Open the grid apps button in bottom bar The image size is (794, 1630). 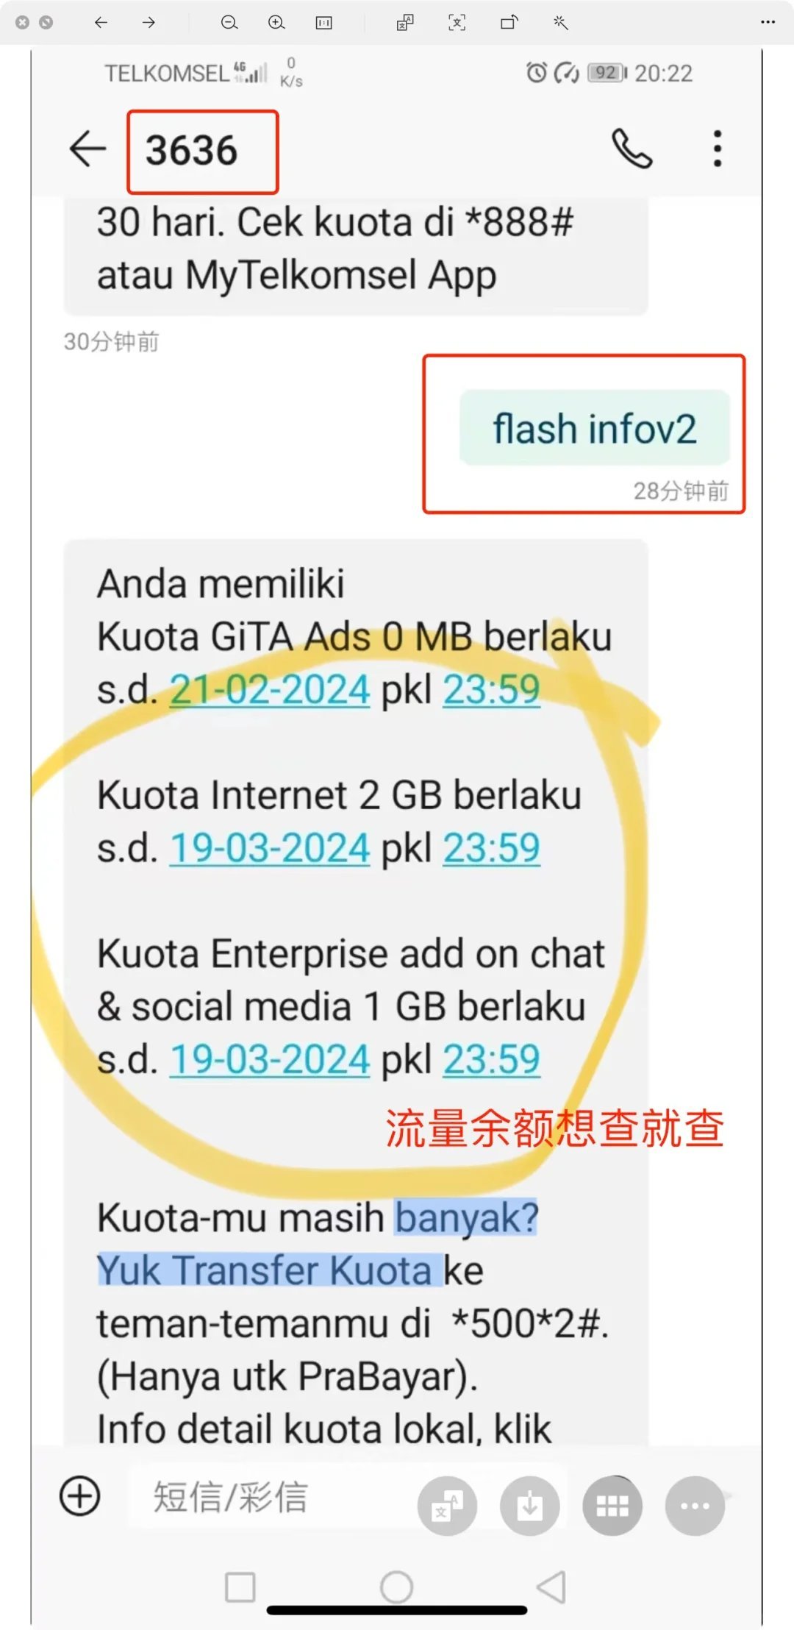coord(612,1505)
